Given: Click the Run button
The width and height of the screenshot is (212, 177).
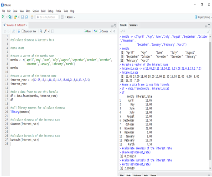Looking at the screenshot, I should [87, 31].
